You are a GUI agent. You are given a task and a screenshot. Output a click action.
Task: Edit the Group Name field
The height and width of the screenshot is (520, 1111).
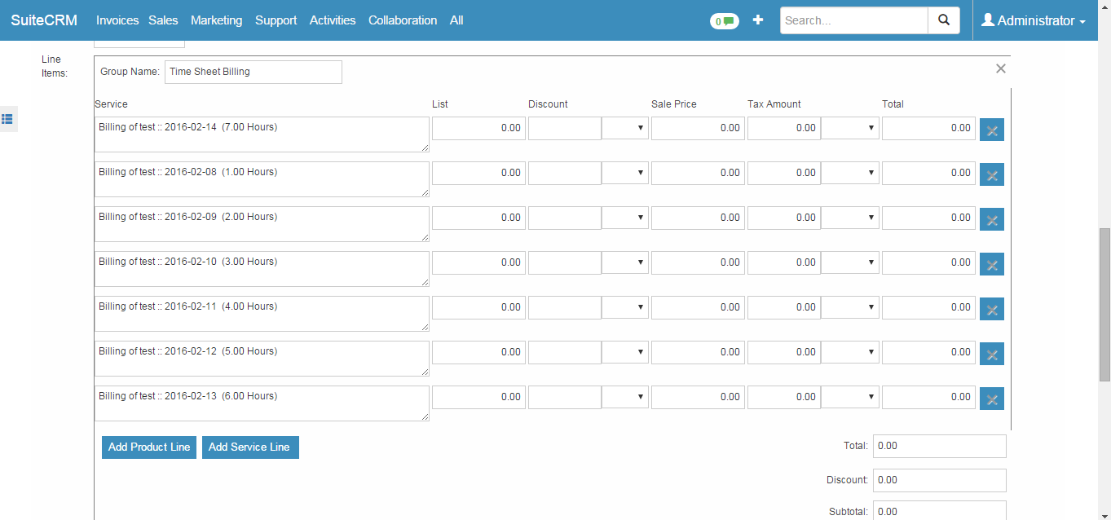[x=253, y=72]
